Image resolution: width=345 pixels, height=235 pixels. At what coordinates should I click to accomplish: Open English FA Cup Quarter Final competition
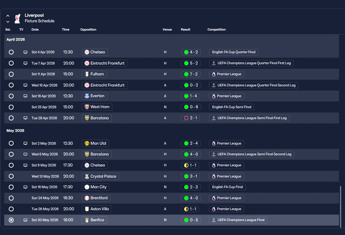click(x=233, y=52)
